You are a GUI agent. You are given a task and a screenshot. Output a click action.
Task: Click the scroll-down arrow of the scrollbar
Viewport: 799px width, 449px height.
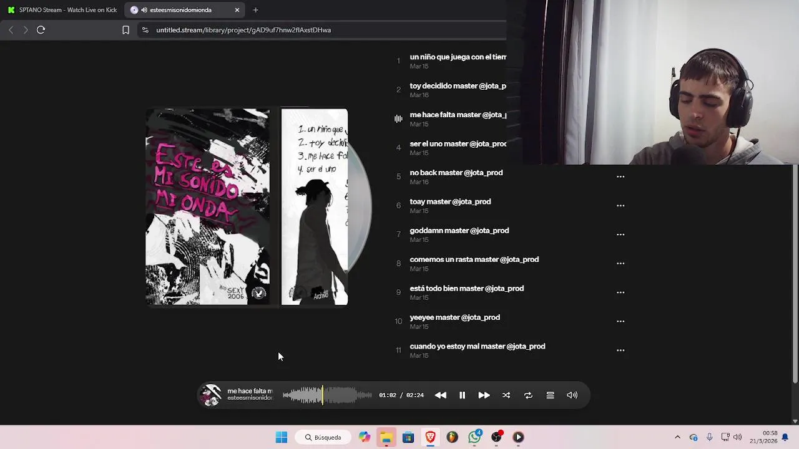tap(795, 421)
